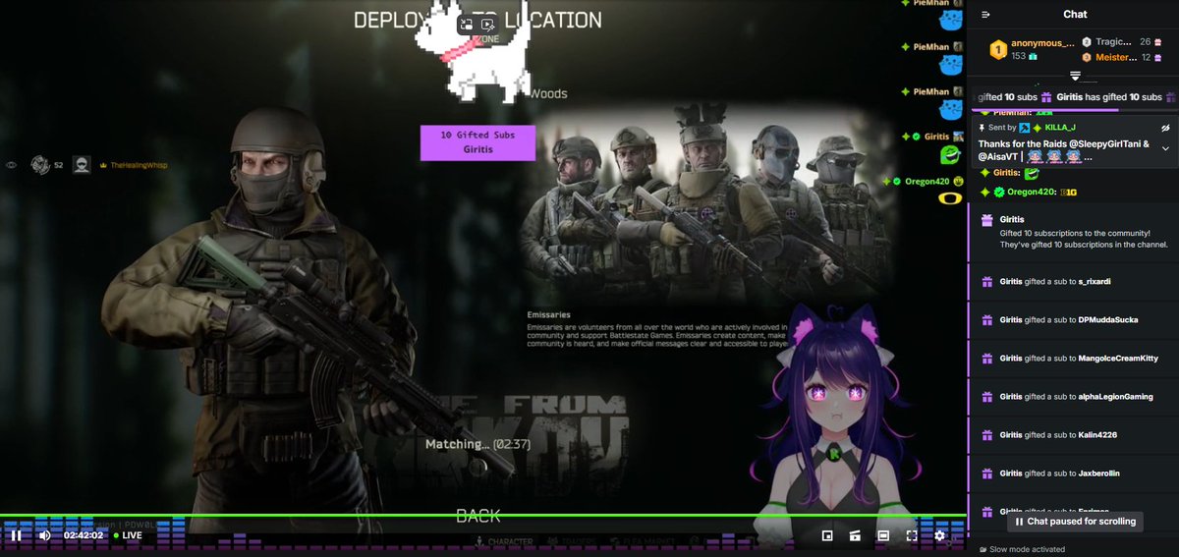Viewport: 1179px width, 557px height.
Task: Click the popout icon over the video
Action: pyautogui.click(x=467, y=24)
